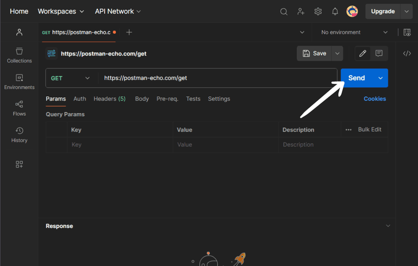
Task: Switch to the Settings tab
Action: pos(219,99)
